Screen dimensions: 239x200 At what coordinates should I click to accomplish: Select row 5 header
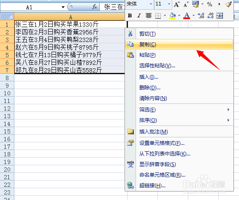click(x=7, y=55)
